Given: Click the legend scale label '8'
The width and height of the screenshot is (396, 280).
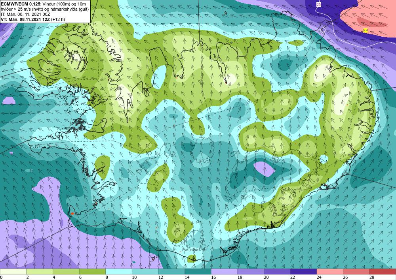Looking at the screenshot, I should point(107,278).
